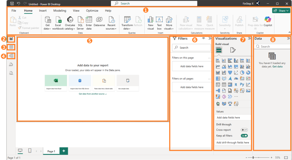Open the File menu
The width and height of the screenshot is (292, 160).
coord(14,11)
